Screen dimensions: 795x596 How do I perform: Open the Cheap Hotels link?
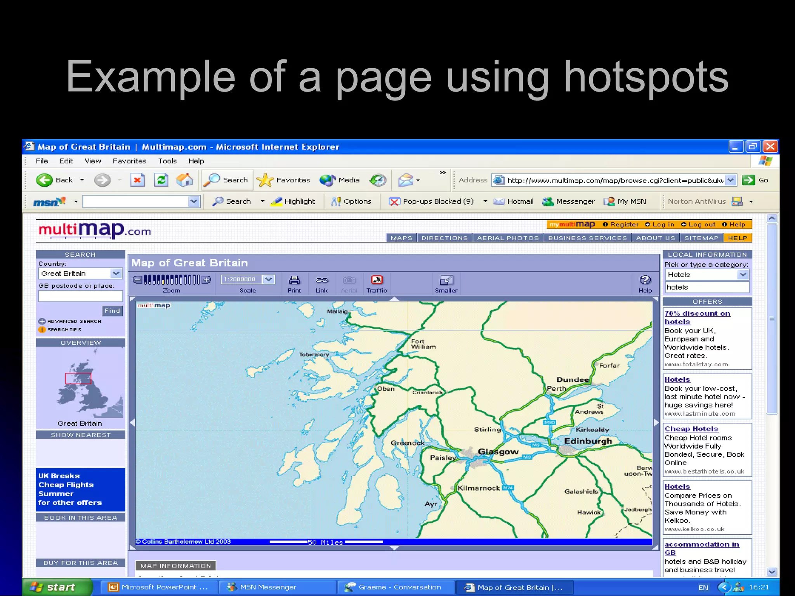[691, 429]
